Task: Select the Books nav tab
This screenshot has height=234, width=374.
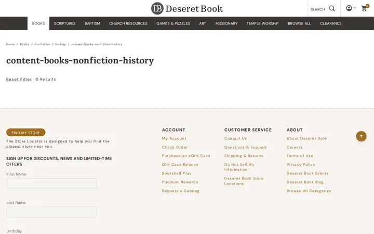Action: click(38, 23)
